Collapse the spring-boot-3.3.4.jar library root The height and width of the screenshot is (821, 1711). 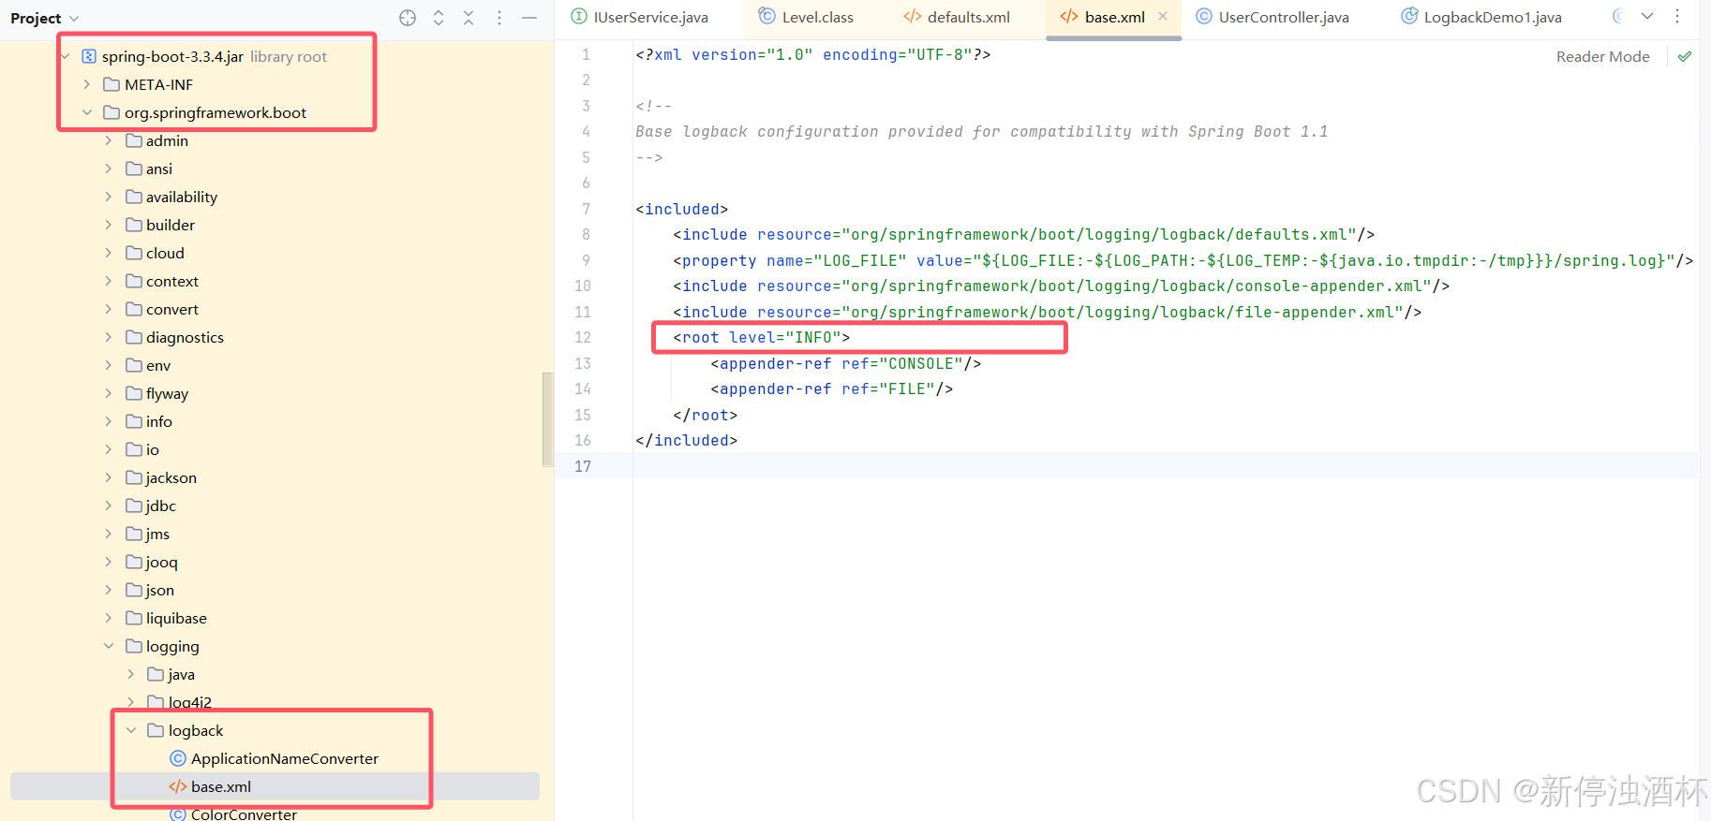click(x=65, y=56)
